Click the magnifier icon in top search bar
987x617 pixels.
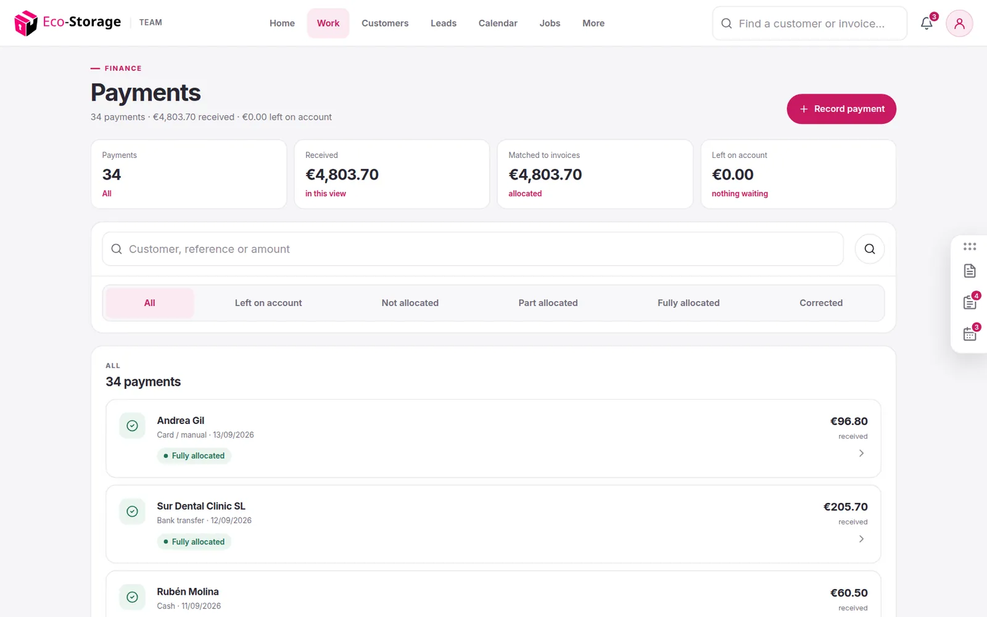(x=727, y=23)
